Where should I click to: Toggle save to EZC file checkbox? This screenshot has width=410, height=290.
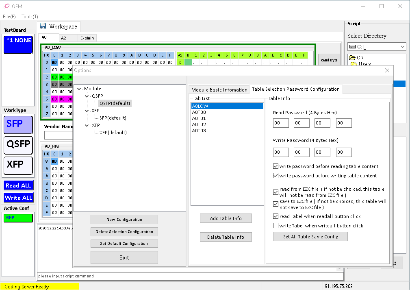276,203
